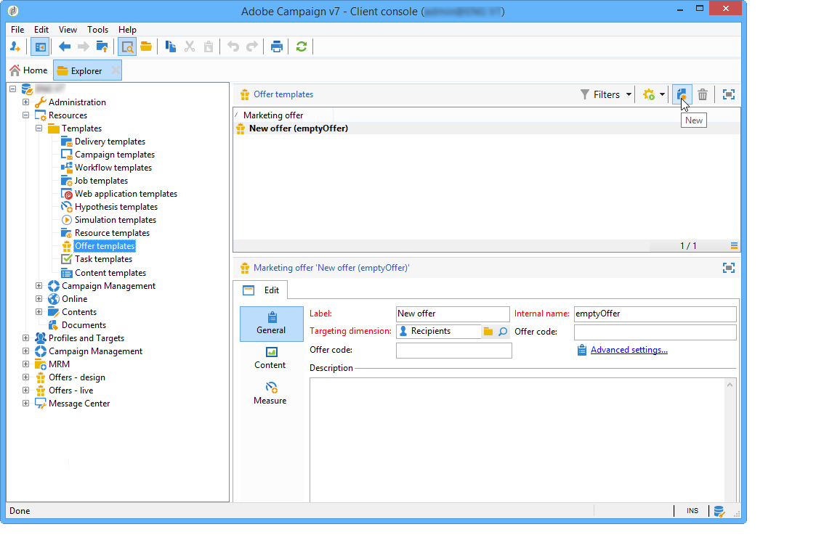Select Delivery templates in tree
Image resolution: width=816 pixels, height=540 pixels.
(110, 142)
